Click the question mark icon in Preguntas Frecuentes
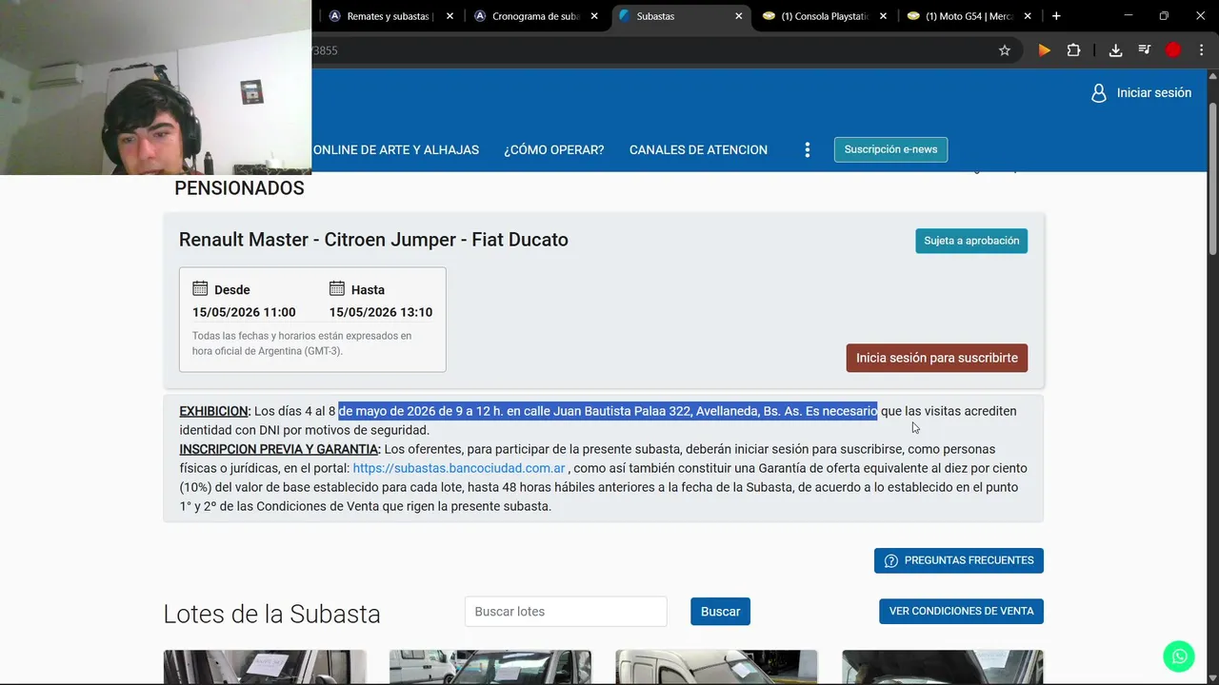The height and width of the screenshot is (685, 1219). [891, 561]
